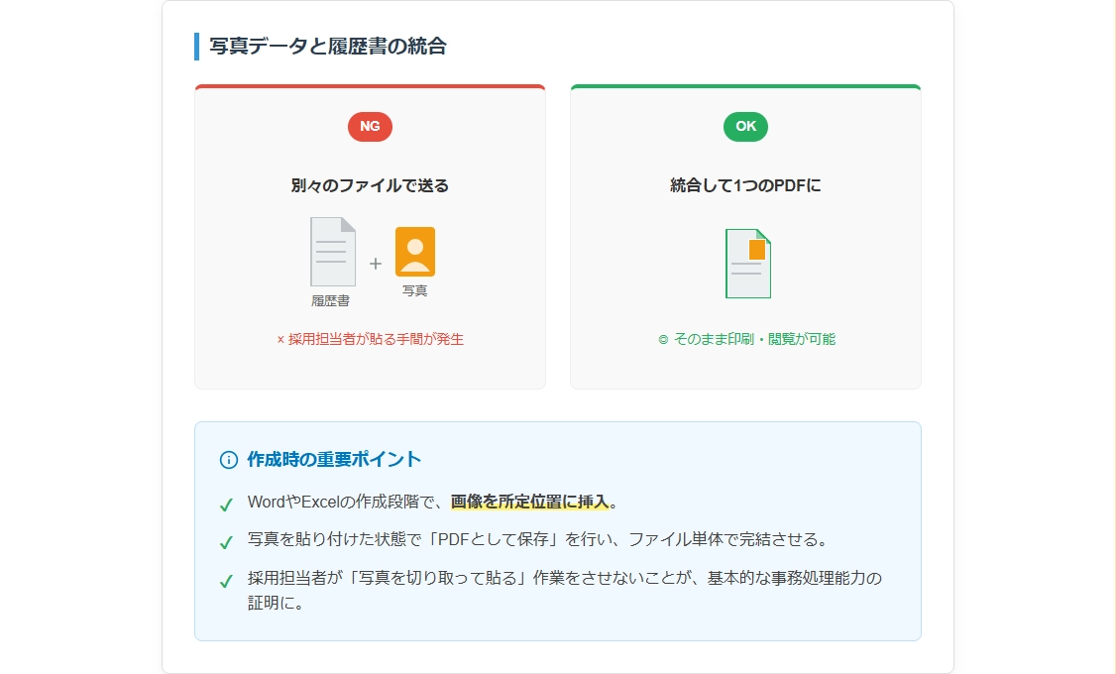Click the merged PDF document icon
The height and width of the screenshot is (674, 1116).
click(748, 264)
